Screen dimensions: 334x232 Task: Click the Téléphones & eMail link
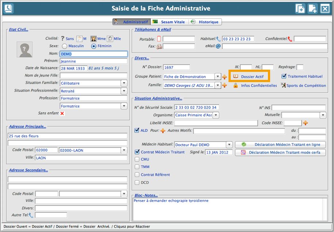tap(153, 30)
